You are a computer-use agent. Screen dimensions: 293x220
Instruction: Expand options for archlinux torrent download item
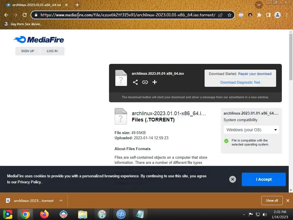(61, 201)
